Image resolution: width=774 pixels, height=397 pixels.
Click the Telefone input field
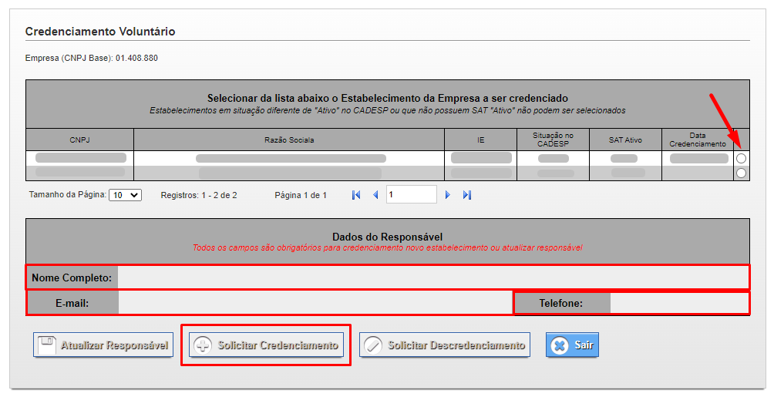[679, 303]
